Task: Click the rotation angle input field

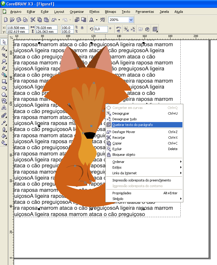Action: 101,29
